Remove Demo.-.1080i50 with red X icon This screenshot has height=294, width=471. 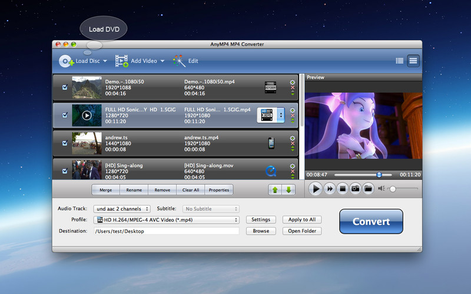(x=293, y=88)
